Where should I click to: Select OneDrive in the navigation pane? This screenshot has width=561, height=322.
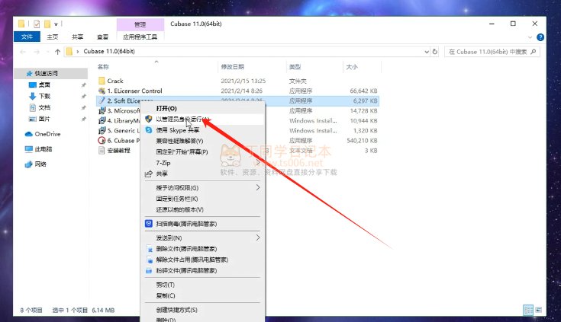(47, 134)
